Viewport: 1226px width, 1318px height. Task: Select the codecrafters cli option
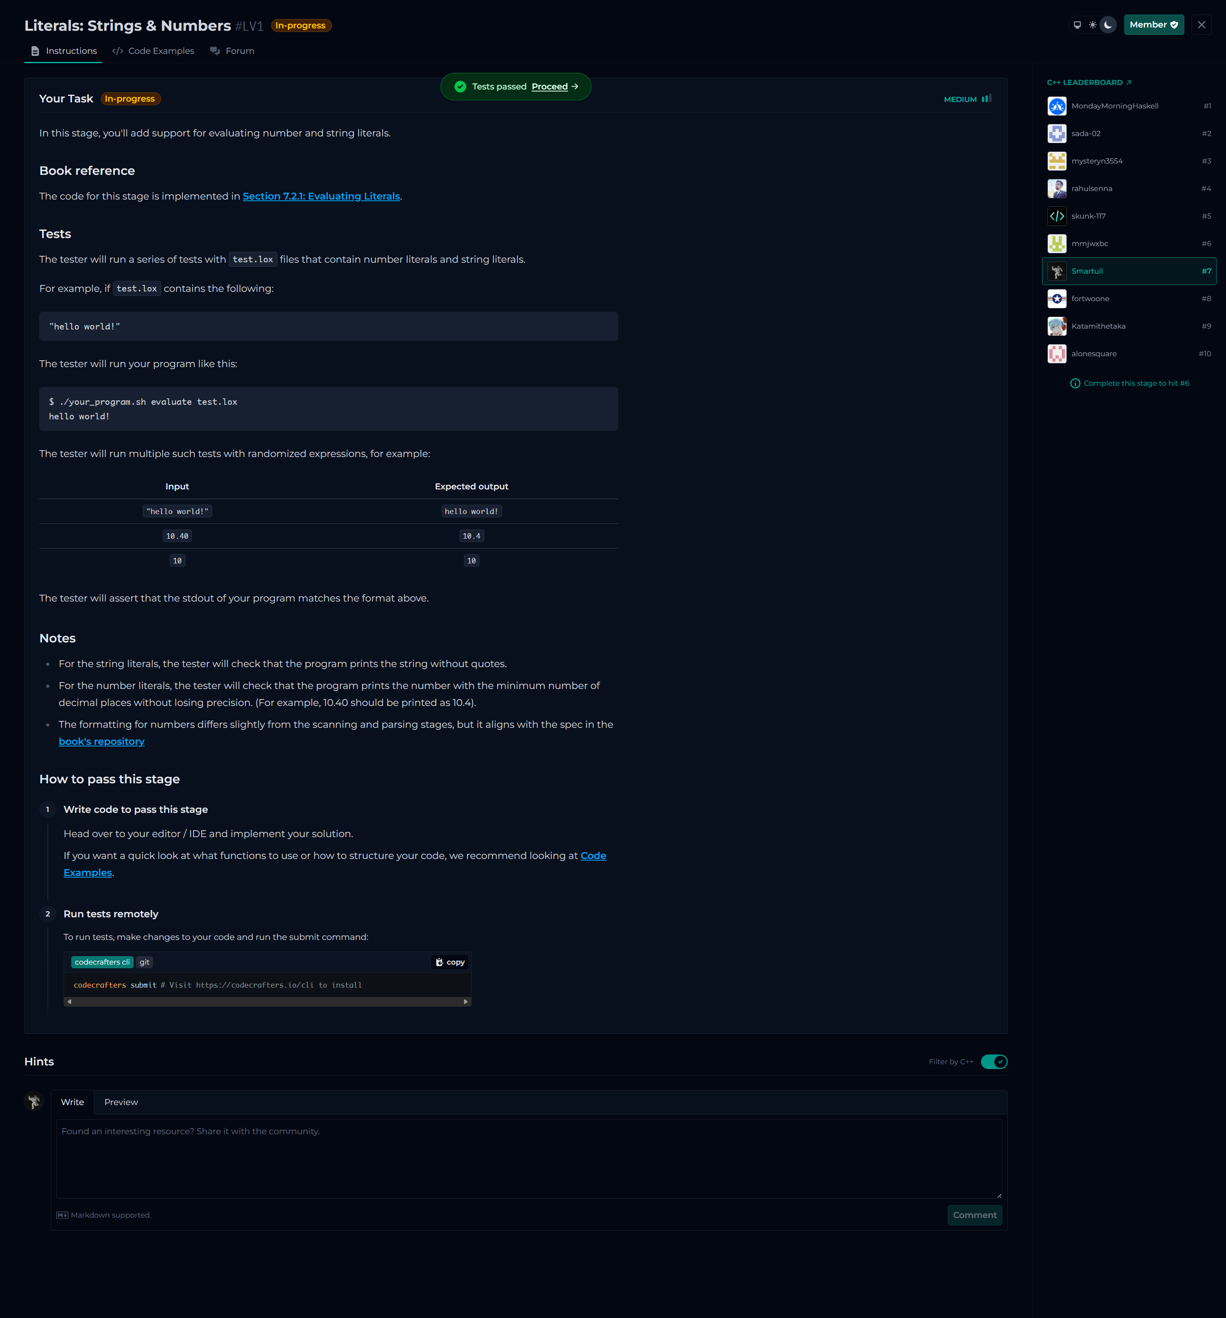pyautogui.click(x=102, y=962)
